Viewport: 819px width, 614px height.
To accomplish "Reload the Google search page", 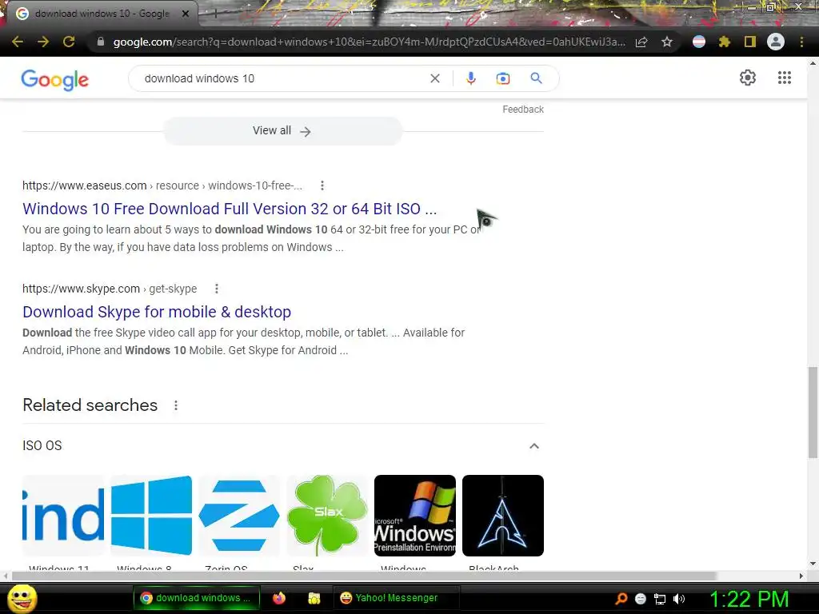I will 69,42.
